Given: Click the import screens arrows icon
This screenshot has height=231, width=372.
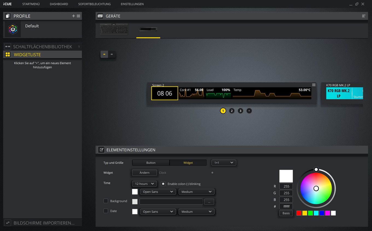Looking at the screenshot, I should point(8,223).
